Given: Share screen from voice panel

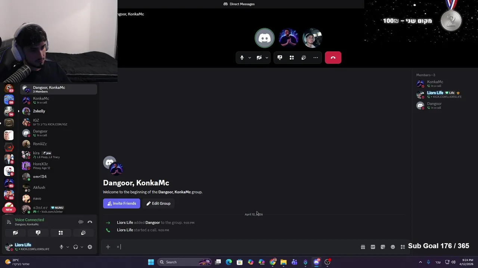Looking at the screenshot, I should 38,233.
